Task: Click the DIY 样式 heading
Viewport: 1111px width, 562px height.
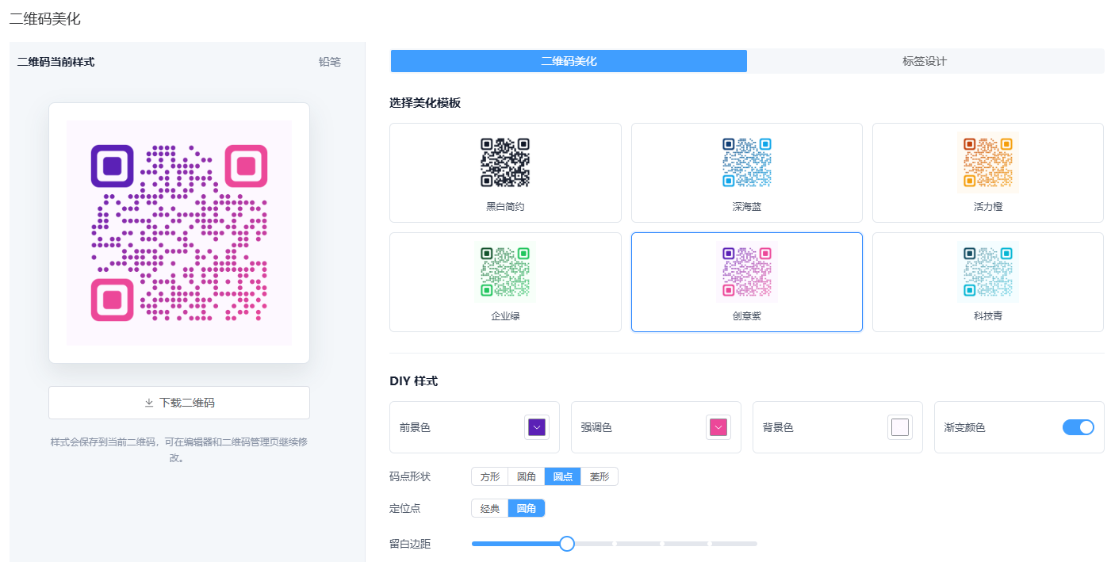Action: click(414, 381)
